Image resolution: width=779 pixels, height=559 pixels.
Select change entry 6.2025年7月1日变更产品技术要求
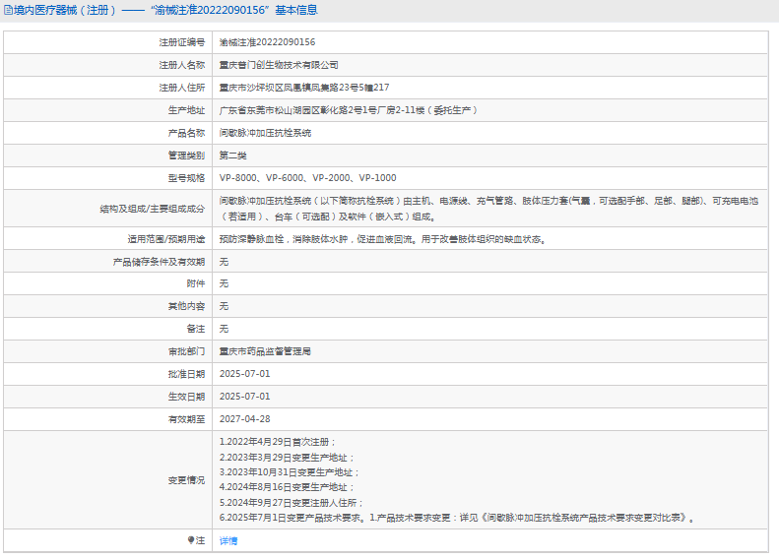point(457,518)
